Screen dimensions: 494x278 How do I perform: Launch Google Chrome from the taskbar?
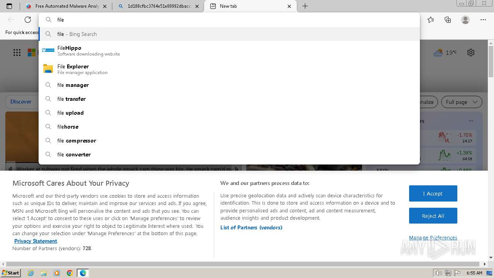[70, 273]
